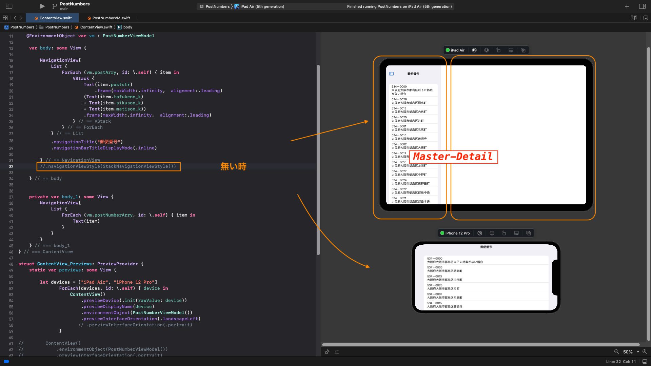Open the body symbol breadcrumb

125,27
